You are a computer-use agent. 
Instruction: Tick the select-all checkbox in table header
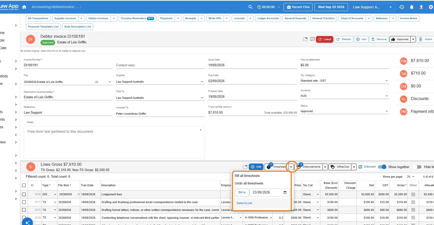(x=24, y=185)
